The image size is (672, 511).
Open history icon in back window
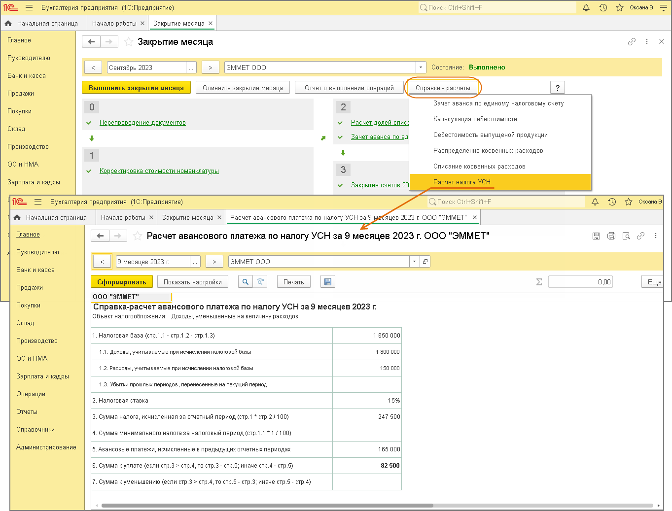tap(603, 8)
